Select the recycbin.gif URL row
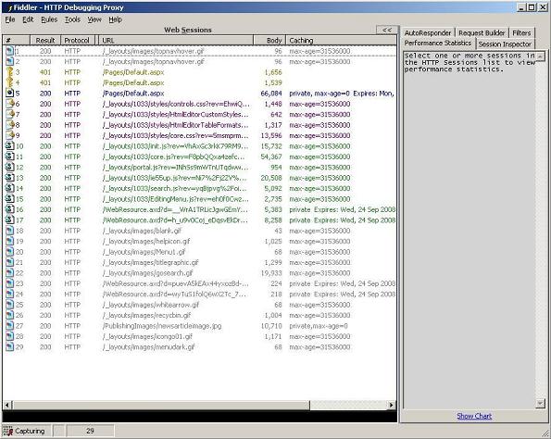551x439 pixels. pos(200,315)
